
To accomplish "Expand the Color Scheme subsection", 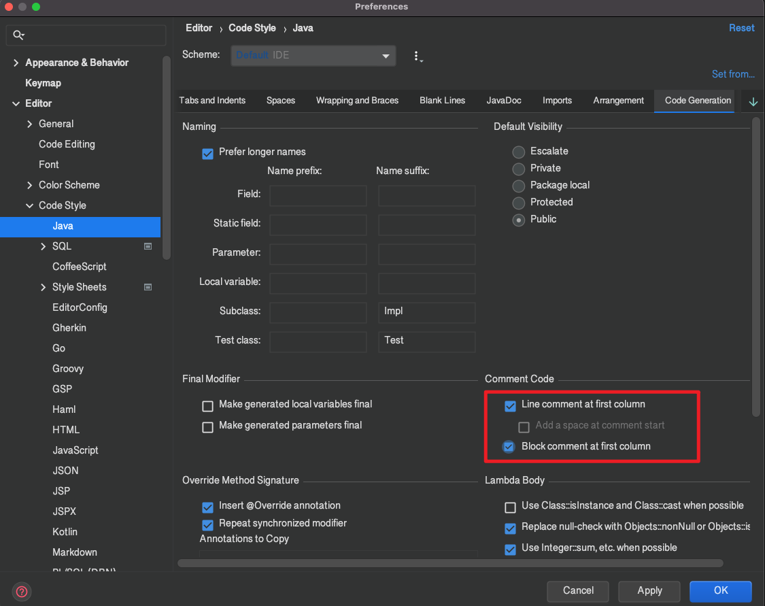I will pos(30,186).
